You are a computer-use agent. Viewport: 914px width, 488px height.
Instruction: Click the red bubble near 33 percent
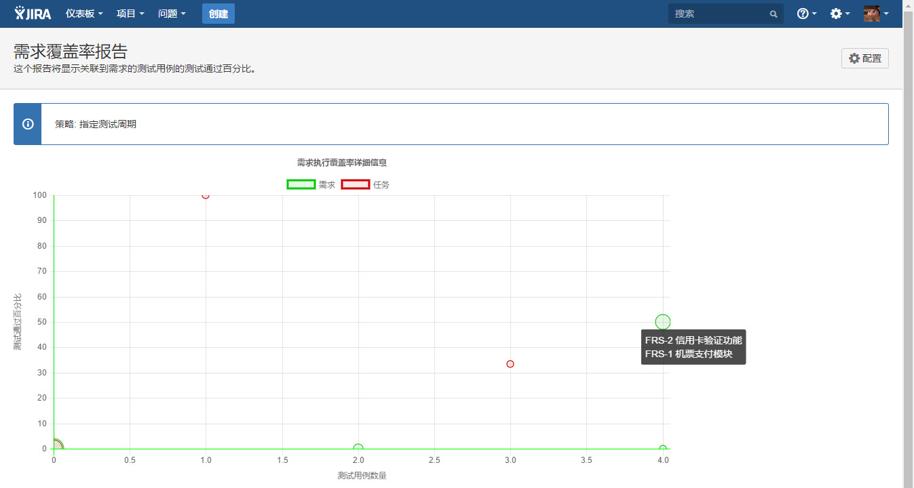(x=510, y=364)
